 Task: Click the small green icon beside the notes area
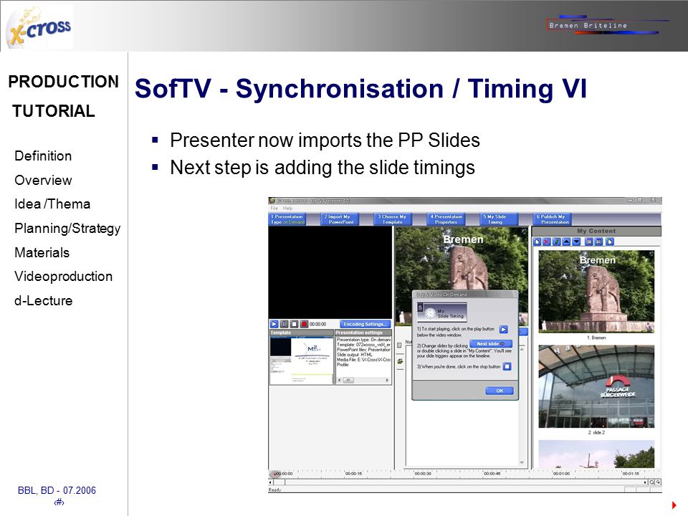(x=400, y=361)
